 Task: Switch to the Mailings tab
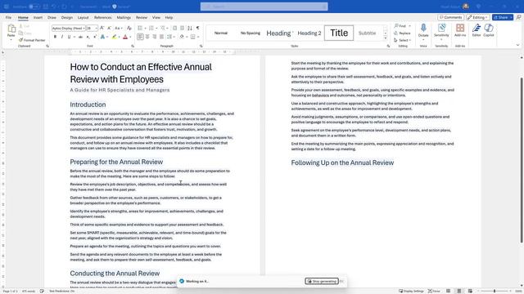pyautogui.click(x=124, y=17)
